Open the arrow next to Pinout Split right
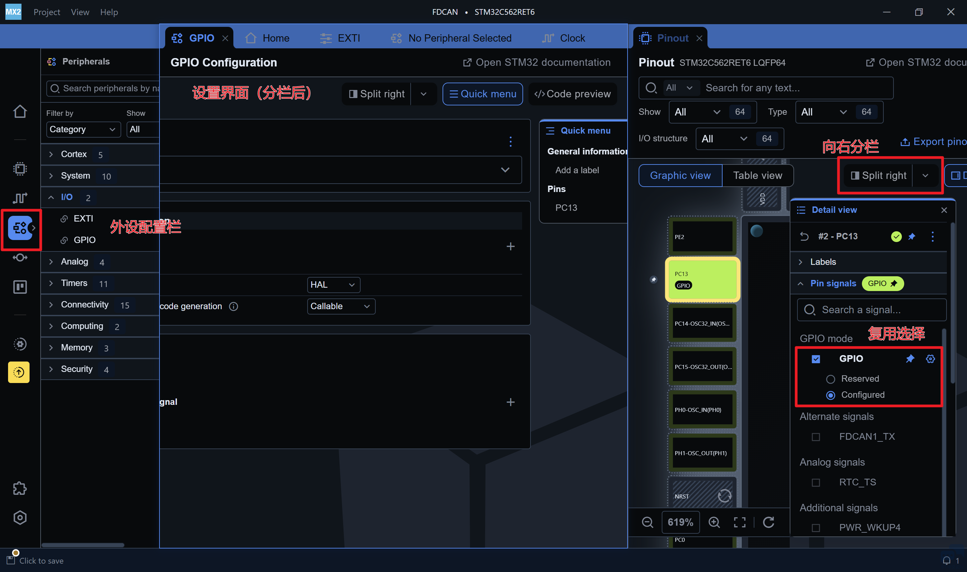The width and height of the screenshot is (967, 572). [x=925, y=176]
